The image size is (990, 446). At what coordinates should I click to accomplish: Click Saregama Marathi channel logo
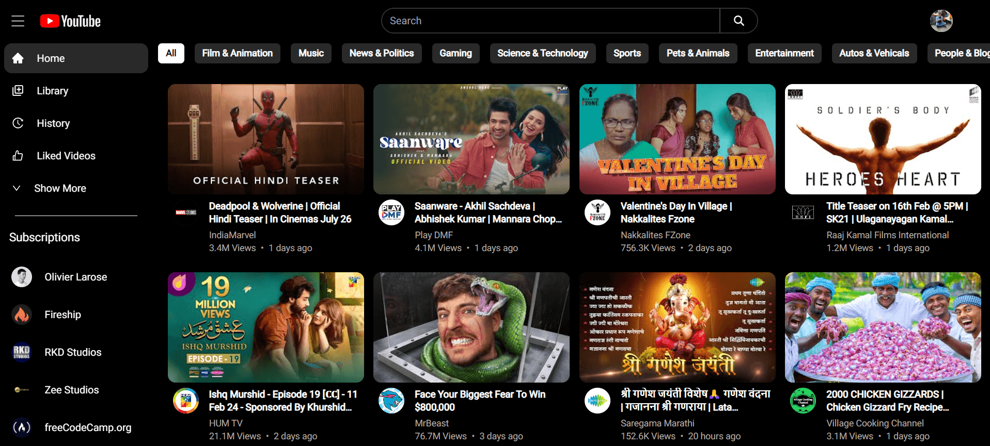click(x=598, y=401)
